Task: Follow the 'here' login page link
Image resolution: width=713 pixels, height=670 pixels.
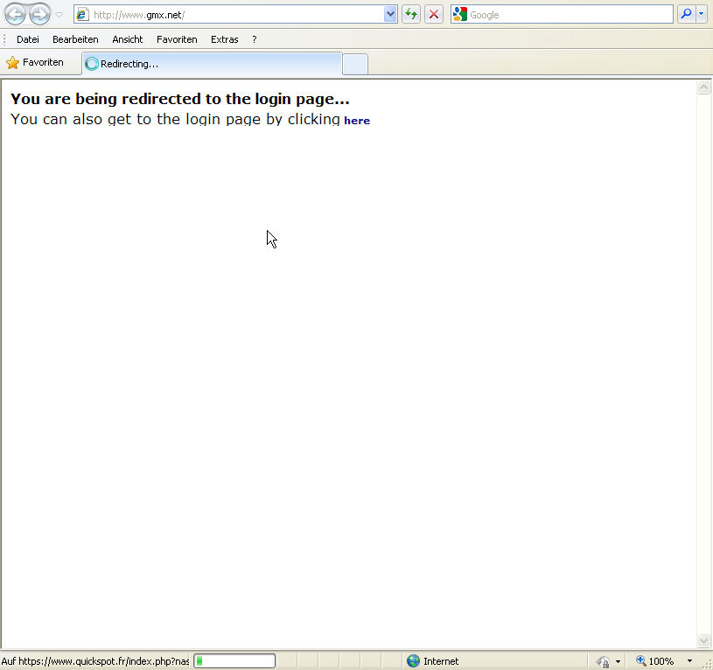Action: tap(357, 121)
